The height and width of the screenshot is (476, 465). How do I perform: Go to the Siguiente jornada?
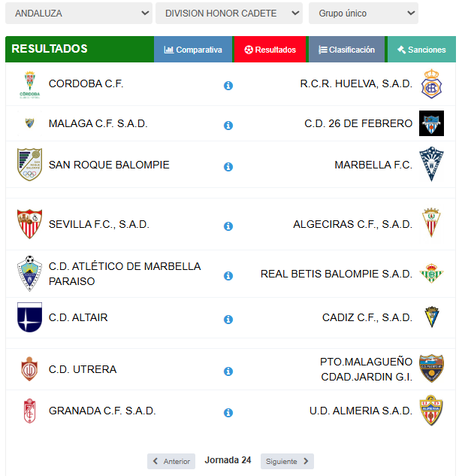click(x=287, y=462)
